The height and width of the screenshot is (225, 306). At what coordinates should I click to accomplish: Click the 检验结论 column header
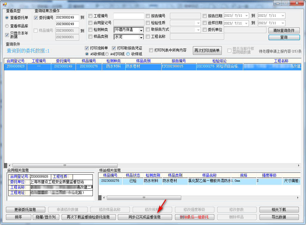tap(219, 61)
